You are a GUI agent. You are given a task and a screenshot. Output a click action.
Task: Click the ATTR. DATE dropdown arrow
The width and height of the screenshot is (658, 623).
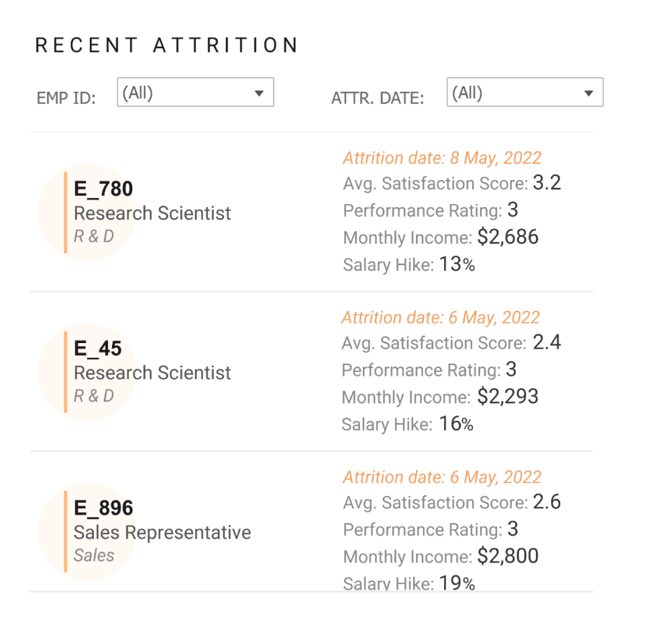tap(588, 93)
